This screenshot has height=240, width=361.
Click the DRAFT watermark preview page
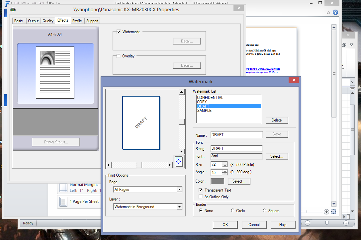tap(141, 123)
